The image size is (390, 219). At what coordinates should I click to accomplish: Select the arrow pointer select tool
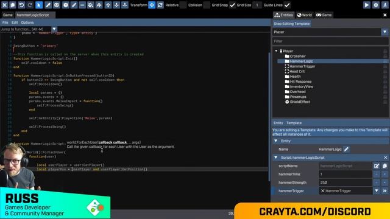pos(39,5)
